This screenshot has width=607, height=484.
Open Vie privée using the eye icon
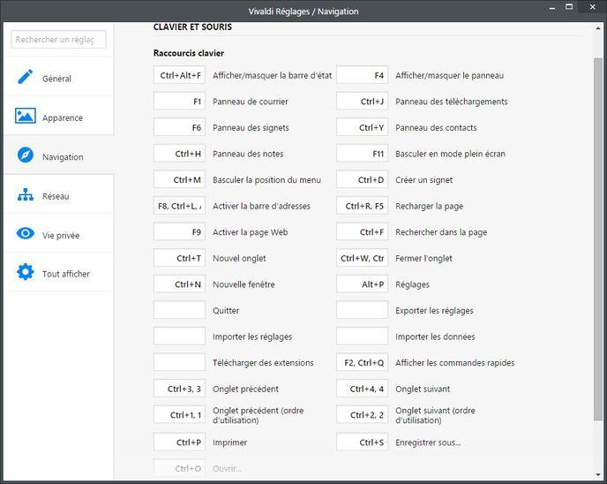26,234
